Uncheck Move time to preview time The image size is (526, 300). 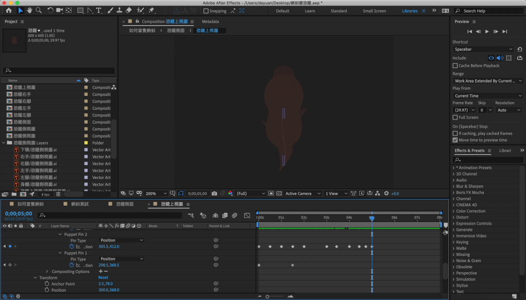coord(455,140)
